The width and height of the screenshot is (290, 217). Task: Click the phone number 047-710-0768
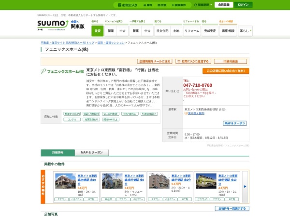(198, 85)
